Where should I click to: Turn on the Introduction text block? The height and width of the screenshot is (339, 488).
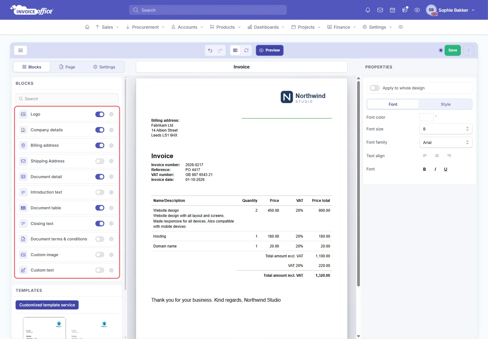100,192
